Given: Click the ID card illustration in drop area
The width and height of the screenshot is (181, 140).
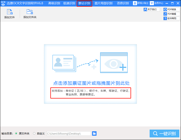Looking at the screenshot, I should tap(64, 63).
